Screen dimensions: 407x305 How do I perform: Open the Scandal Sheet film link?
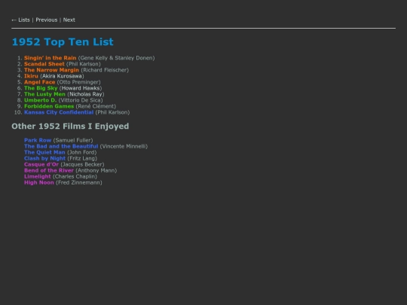pyautogui.click(x=44, y=64)
